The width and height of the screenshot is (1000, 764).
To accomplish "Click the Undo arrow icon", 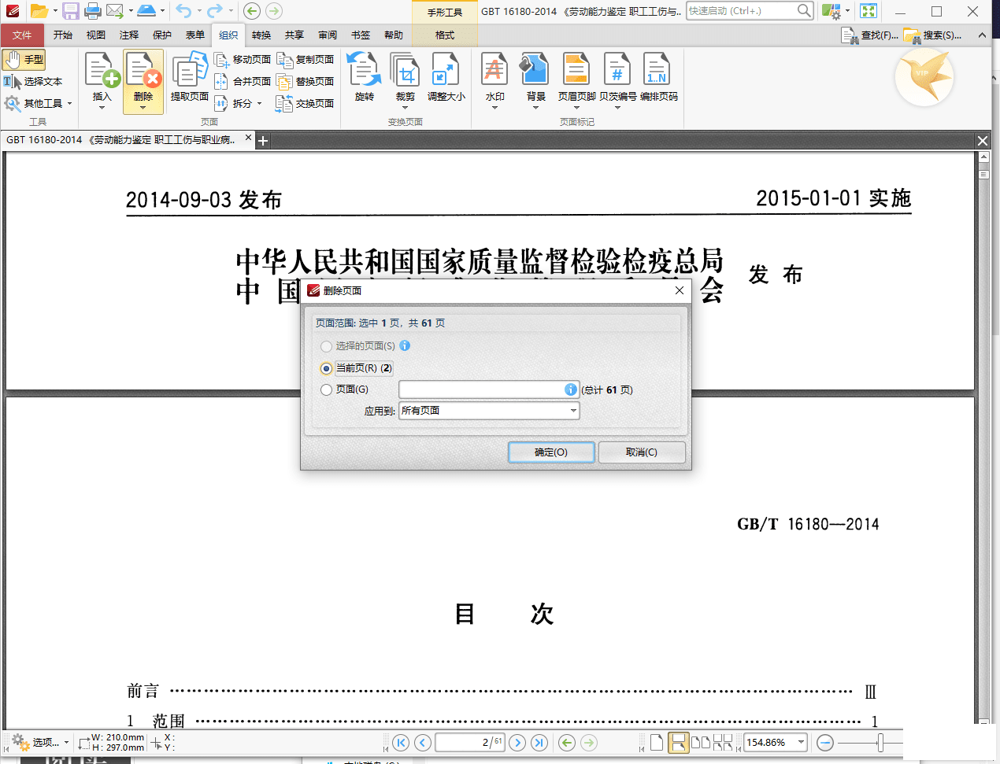I will pyautogui.click(x=183, y=11).
